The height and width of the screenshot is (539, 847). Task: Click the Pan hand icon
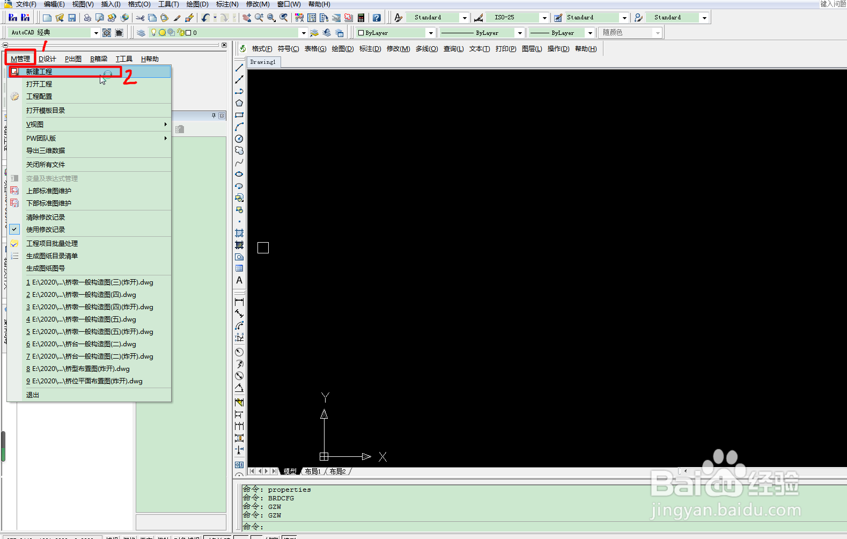pos(247,18)
